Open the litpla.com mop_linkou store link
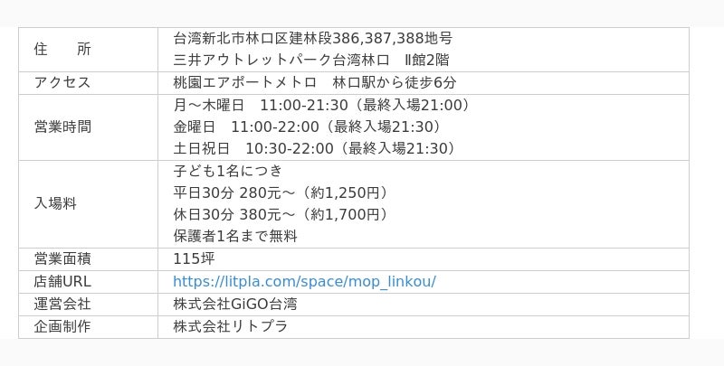This screenshot has width=724, height=366. [304, 281]
